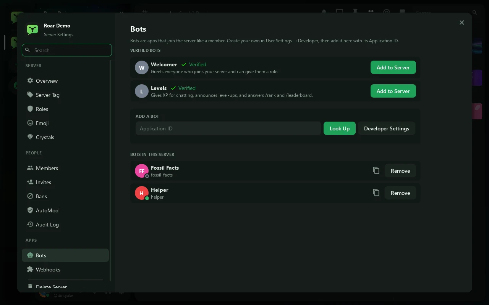Click the Look Up button
The width and height of the screenshot is (489, 305).
340,128
